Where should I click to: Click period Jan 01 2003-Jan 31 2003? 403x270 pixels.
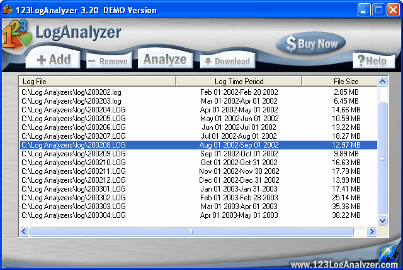click(239, 189)
